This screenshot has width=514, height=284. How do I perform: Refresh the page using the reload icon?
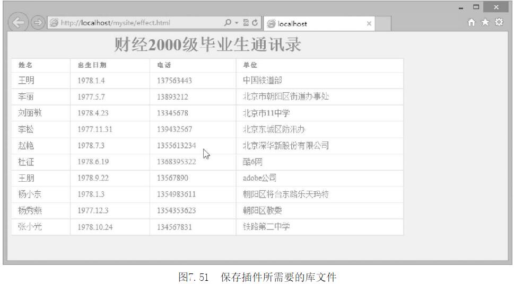(x=254, y=23)
